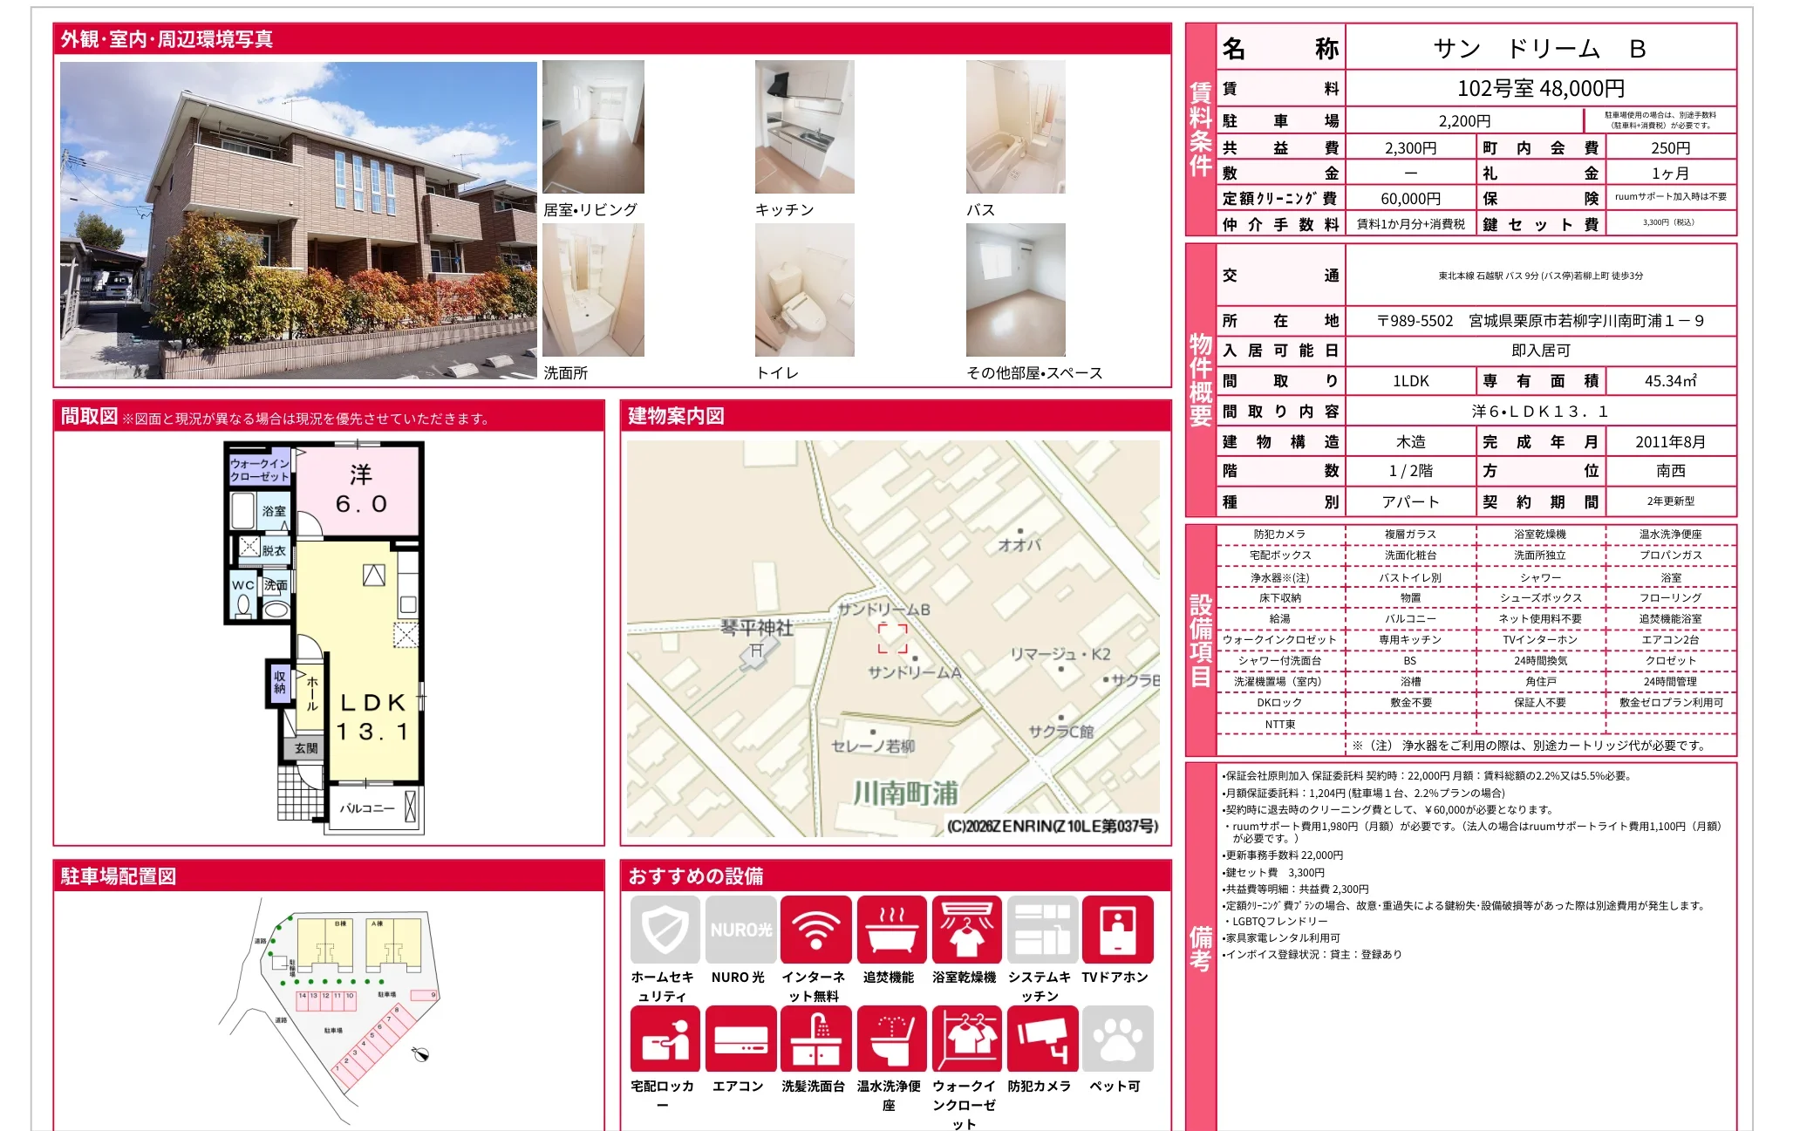Screen dimensions: 1793x1131
Task: Click the 洗面所 washroom photo
Action: pos(594,290)
